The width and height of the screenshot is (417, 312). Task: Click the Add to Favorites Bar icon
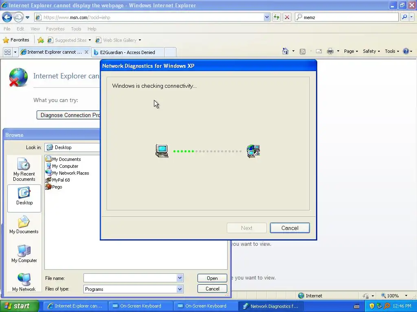[x=41, y=40]
